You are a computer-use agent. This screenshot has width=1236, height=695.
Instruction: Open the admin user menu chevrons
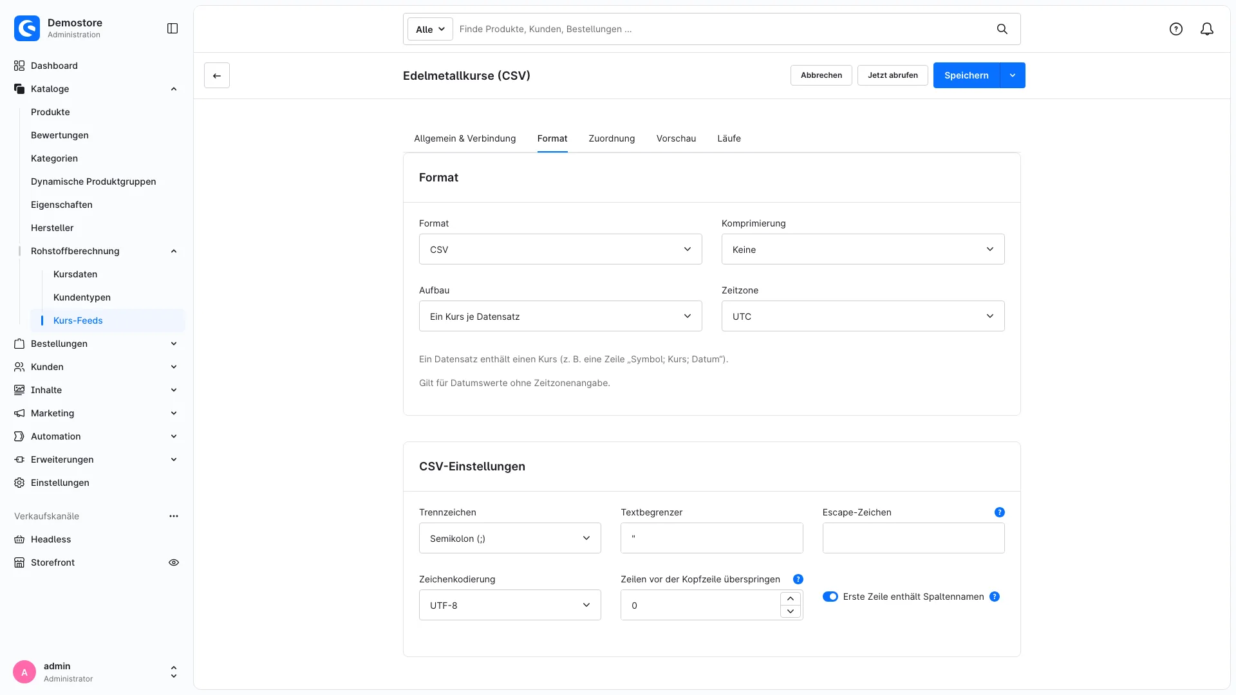coord(174,672)
